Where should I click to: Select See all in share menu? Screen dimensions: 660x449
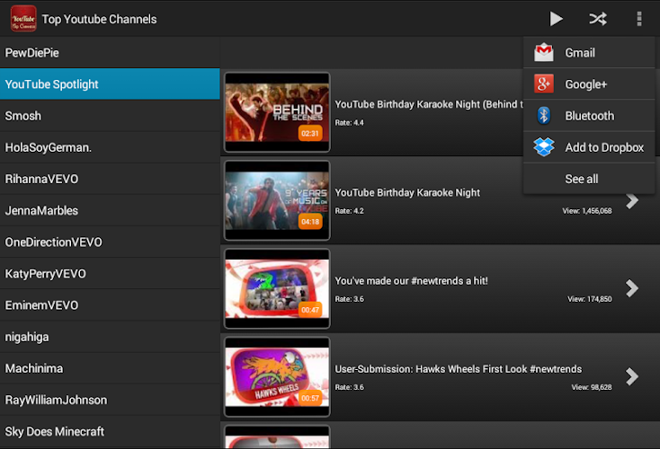[589, 179]
